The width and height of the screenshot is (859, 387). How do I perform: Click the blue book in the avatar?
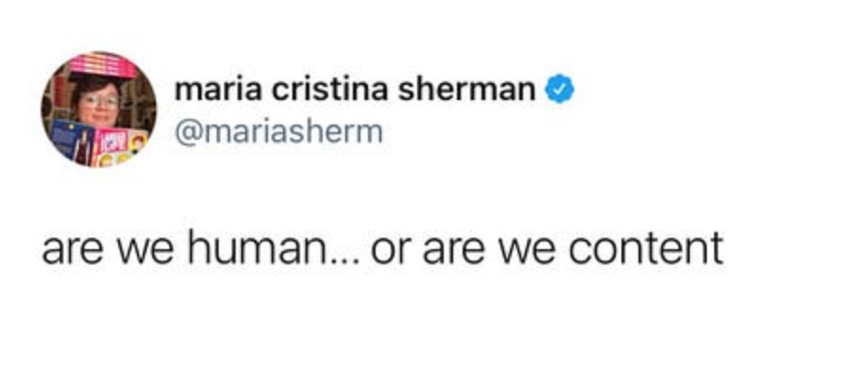[x=73, y=141]
